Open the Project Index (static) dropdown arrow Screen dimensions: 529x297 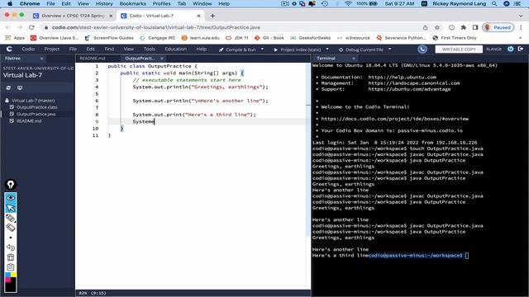click(x=327, y=49)
